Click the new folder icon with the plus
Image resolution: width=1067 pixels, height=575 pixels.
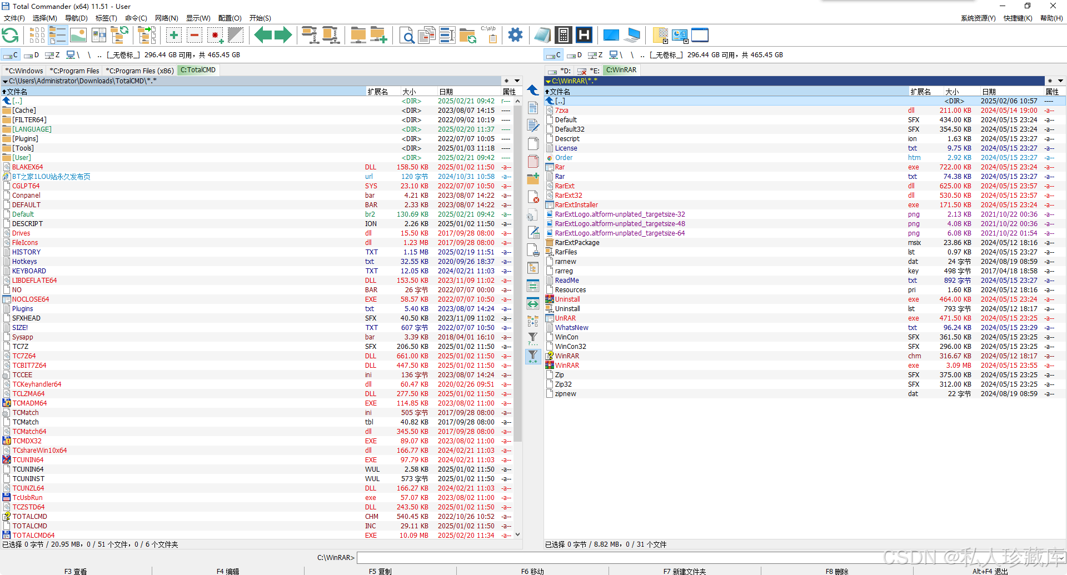tap(378, 36)
